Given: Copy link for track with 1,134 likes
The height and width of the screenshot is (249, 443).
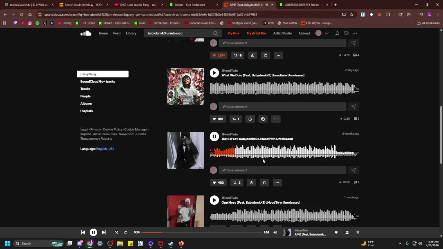Looking at the screenshot, I should tap(265, 55).
